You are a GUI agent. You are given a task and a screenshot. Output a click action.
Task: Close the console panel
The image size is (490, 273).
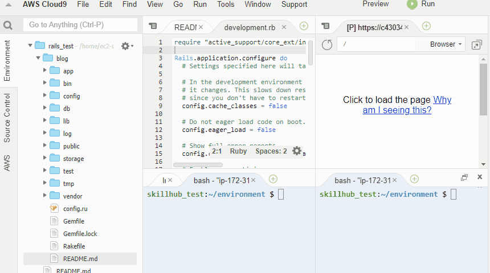coord(480,177)
